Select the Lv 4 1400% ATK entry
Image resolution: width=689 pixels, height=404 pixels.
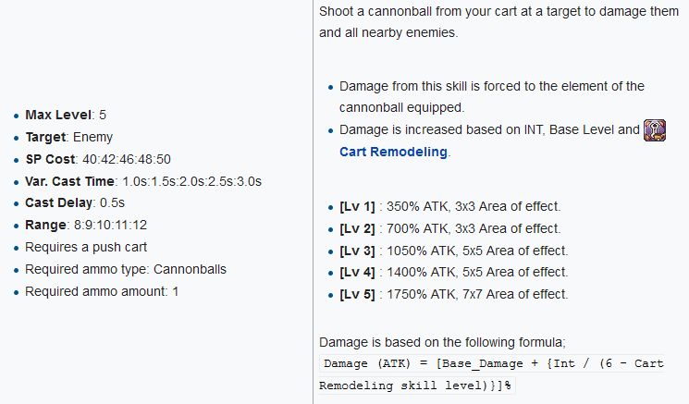(454, 272)
